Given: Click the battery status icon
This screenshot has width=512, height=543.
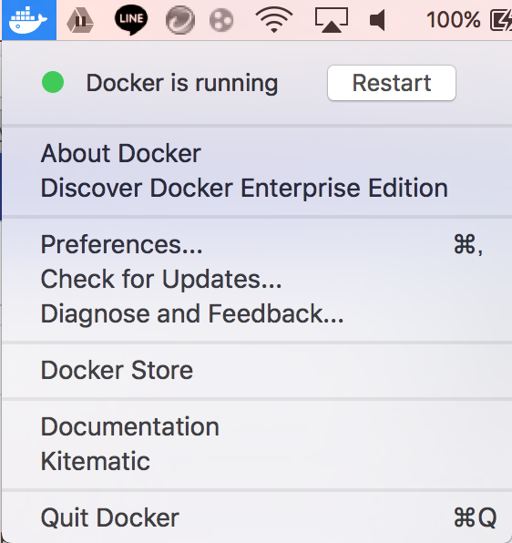Looking at the screenshot, I should [501, 20].
